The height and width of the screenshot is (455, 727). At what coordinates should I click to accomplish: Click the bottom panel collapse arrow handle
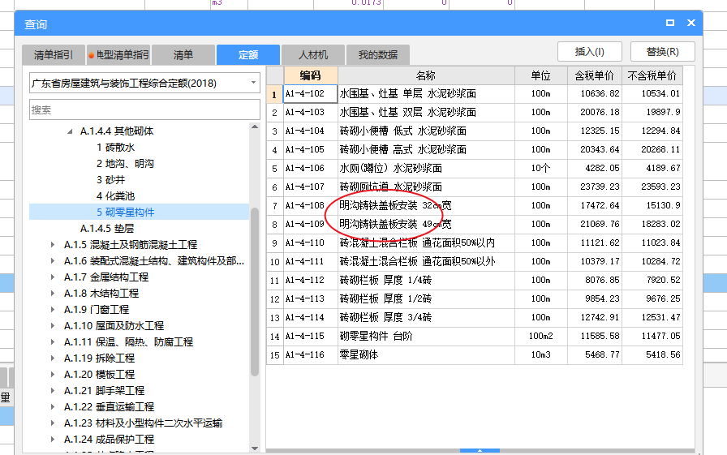480,450
